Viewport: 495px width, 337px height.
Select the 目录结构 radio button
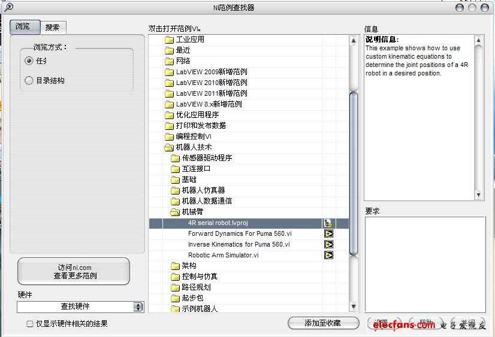[29, 80]
